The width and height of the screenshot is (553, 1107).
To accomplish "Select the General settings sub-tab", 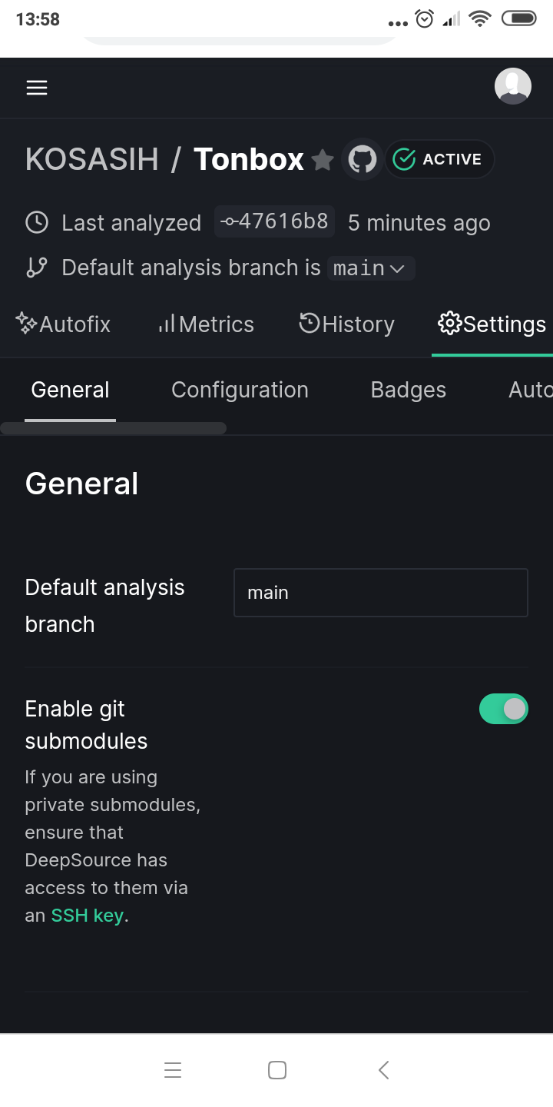I will click(x=70, y=390).
